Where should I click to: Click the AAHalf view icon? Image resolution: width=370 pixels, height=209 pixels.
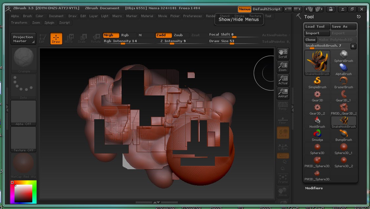click(x=283, y=93)
